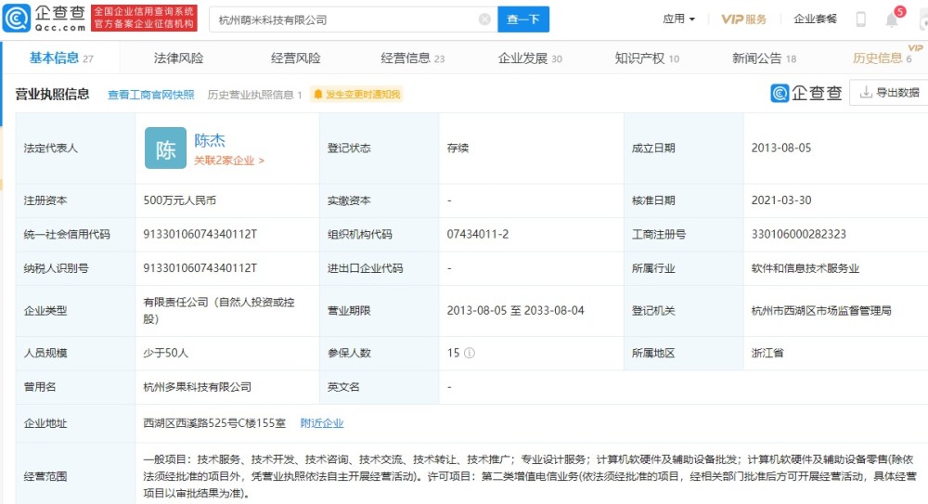928x504 pixels.
Task: Select registration number 330106000282323
Action: pos(798,235)
